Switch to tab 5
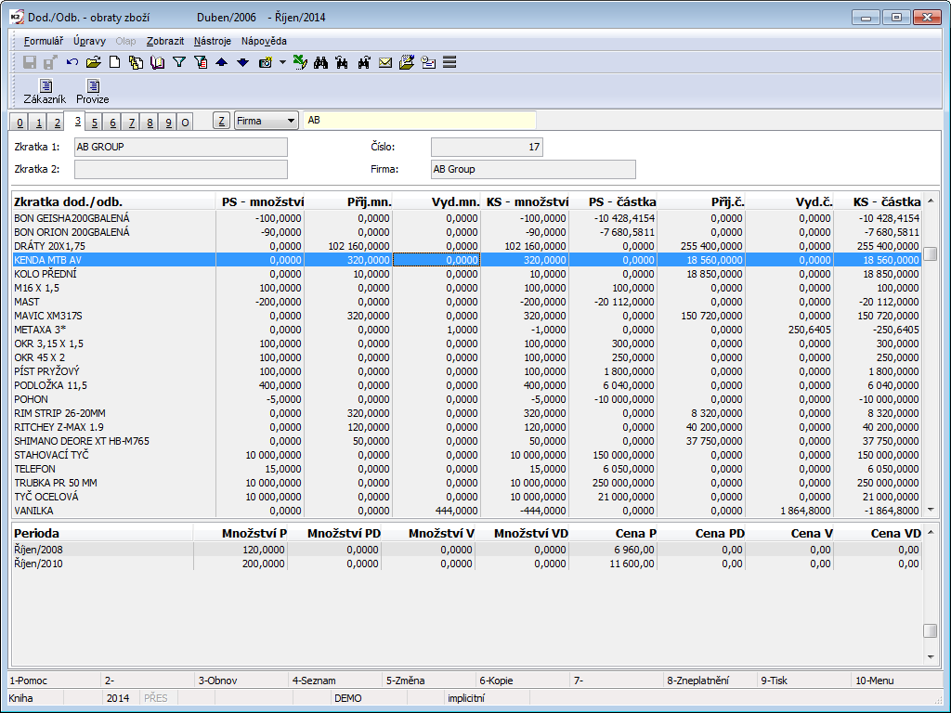The image size is (951, 713). click(95, 123)
